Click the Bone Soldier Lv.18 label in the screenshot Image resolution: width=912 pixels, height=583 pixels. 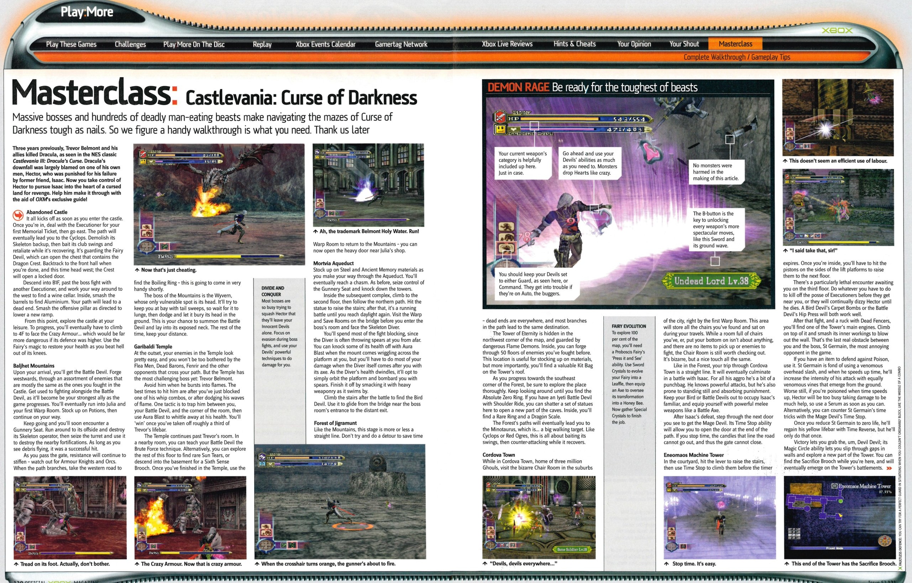pos(572,549)
